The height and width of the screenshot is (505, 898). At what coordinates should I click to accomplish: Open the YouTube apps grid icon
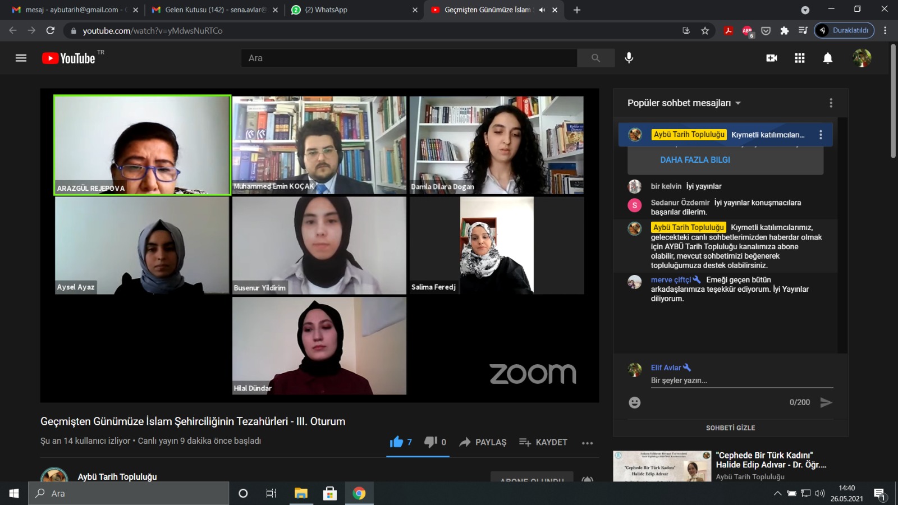tap(800, 58)
